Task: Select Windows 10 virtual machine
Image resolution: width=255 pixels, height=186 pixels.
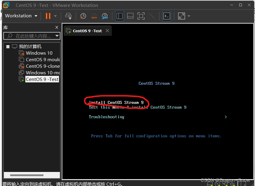Action: 39,53
